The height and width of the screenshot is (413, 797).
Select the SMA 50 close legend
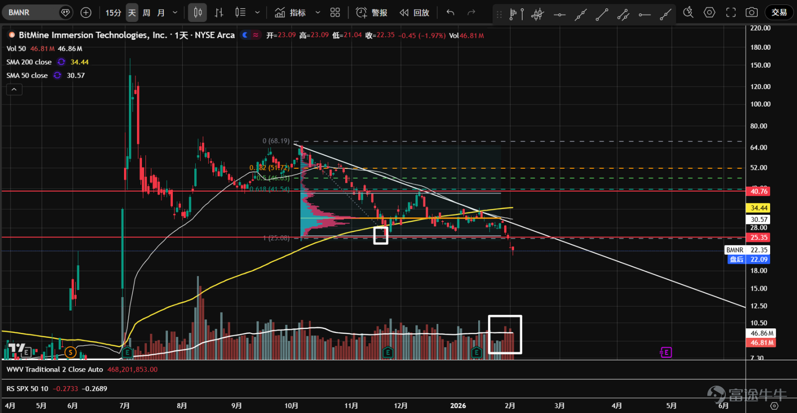pyautogui.click(x=27, y=75)
